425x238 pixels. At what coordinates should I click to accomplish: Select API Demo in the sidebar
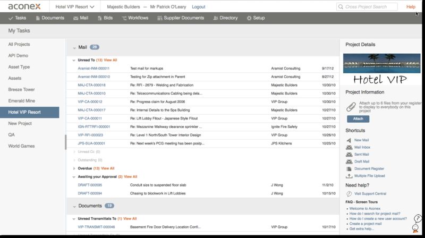18,56
